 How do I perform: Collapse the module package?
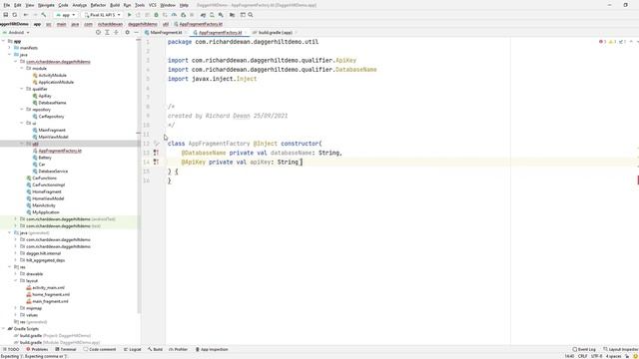22,69
